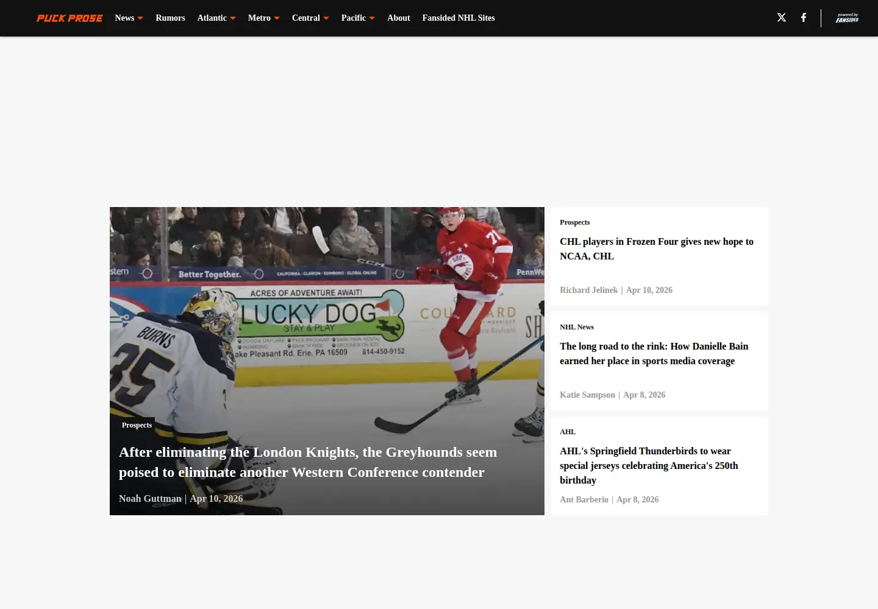Viewport: 878px width, 609px height.
Task: Expand the Pacific division dropdown
Action: tap(358, 18)
